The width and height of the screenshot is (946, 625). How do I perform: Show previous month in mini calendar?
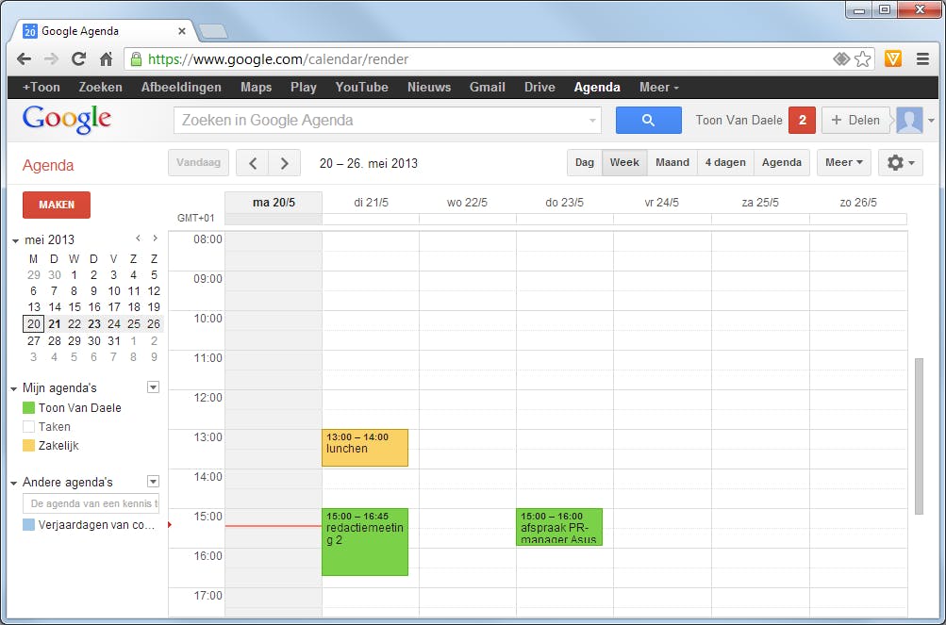[x=138, y=238]
